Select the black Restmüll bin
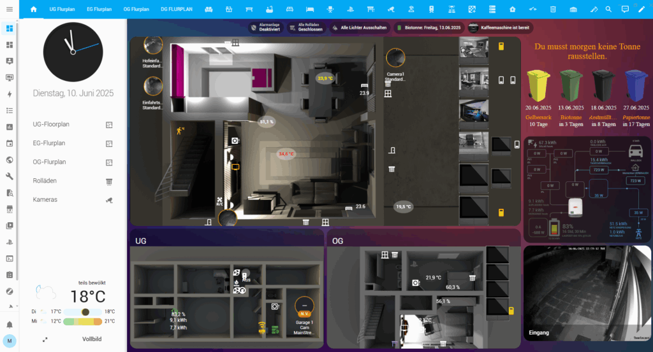653x352 pixels. pyautogui.click(x=603, y=85)
